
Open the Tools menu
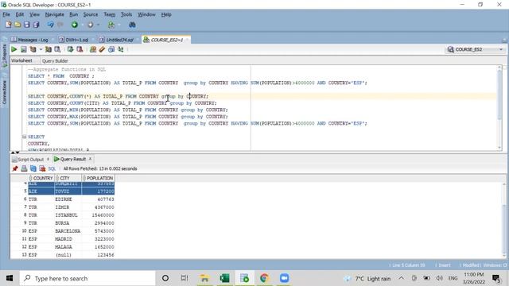tap(126, 14)
